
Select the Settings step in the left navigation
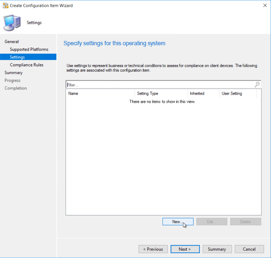[17, 57]
